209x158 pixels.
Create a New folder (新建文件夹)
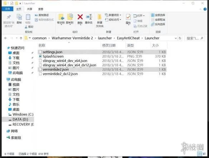[x=99, y=20]
